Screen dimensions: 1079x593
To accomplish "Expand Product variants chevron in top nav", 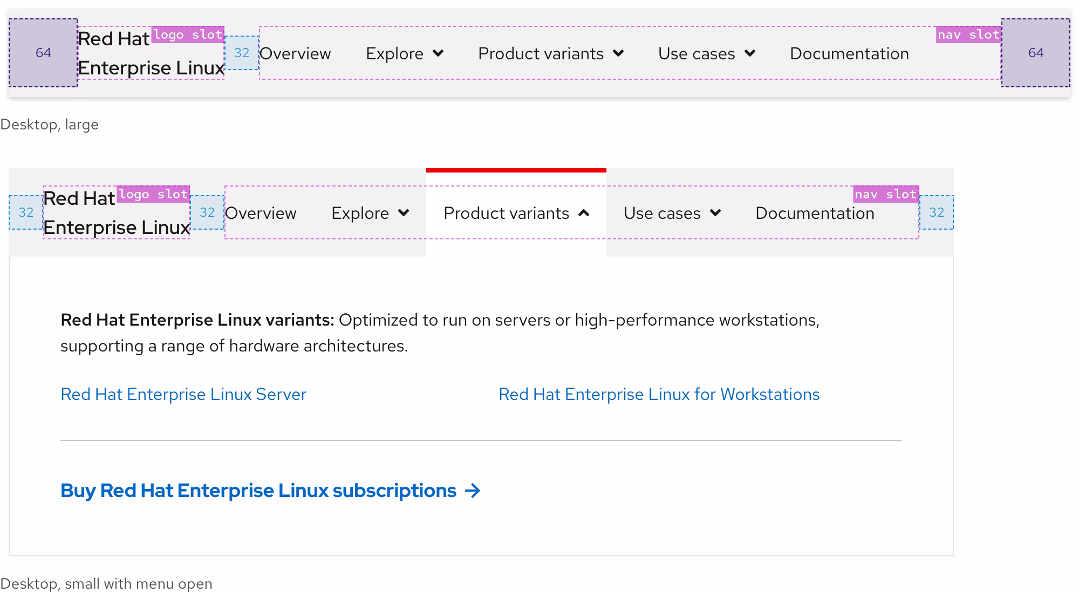I will click(618, 53).
